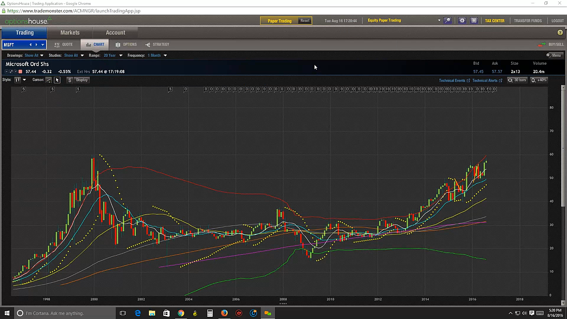Open the Options view
The width and height of the screenshot is (567, 319).
pos(126,44)
